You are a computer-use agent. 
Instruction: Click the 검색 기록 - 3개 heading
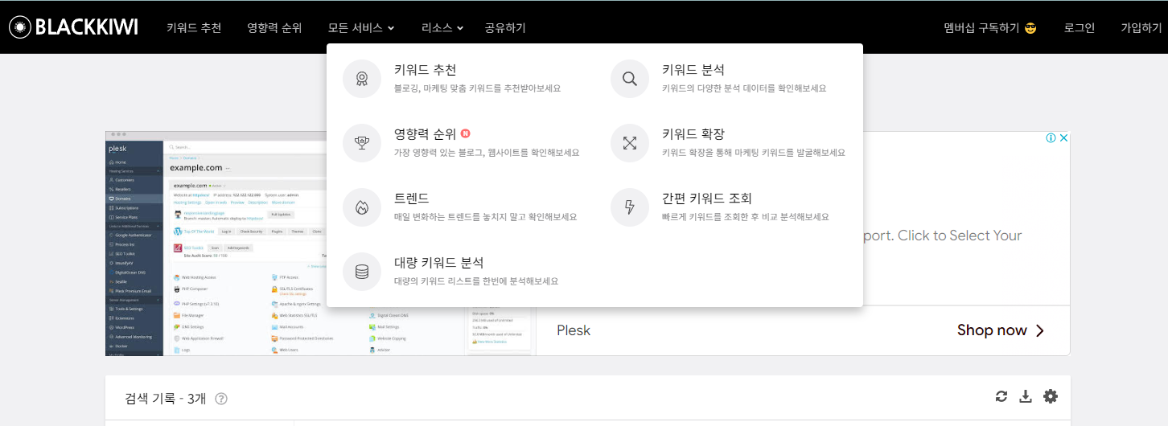click(x=166, y=399)
